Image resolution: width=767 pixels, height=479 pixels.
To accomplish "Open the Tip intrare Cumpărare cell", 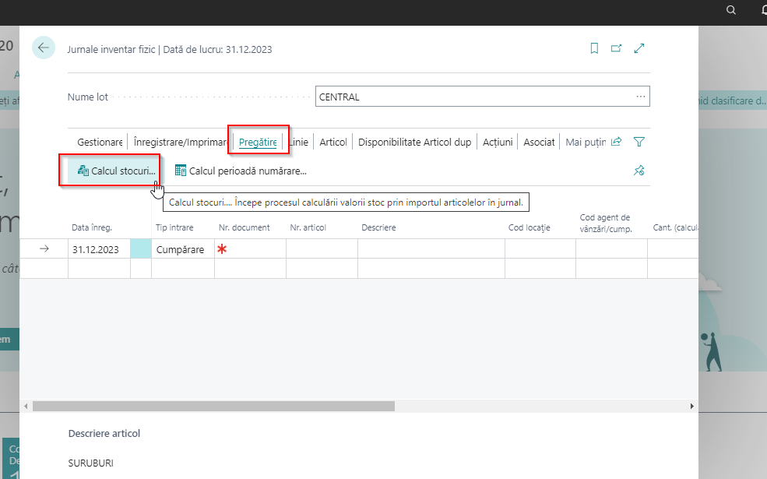I will [x=183, y=249].
